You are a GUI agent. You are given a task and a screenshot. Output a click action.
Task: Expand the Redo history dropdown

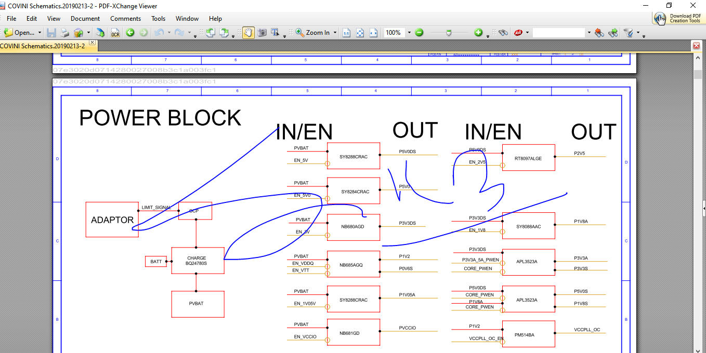(189, 34)
